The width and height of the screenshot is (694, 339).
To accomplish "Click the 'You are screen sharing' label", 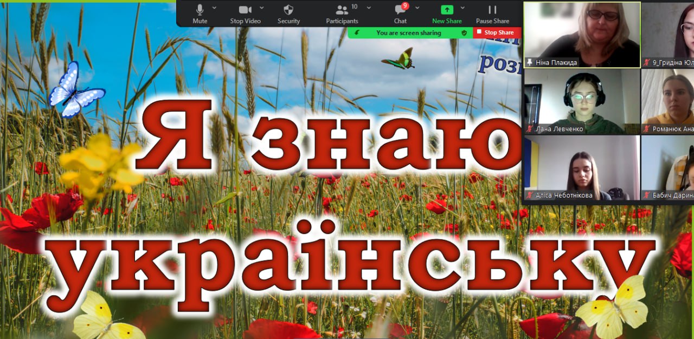I will coord(408,33).
